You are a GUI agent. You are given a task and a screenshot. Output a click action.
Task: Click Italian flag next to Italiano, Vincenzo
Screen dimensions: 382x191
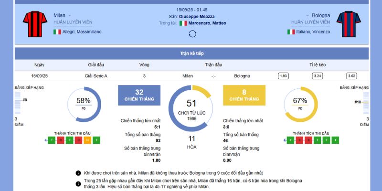tap(291, 32)
